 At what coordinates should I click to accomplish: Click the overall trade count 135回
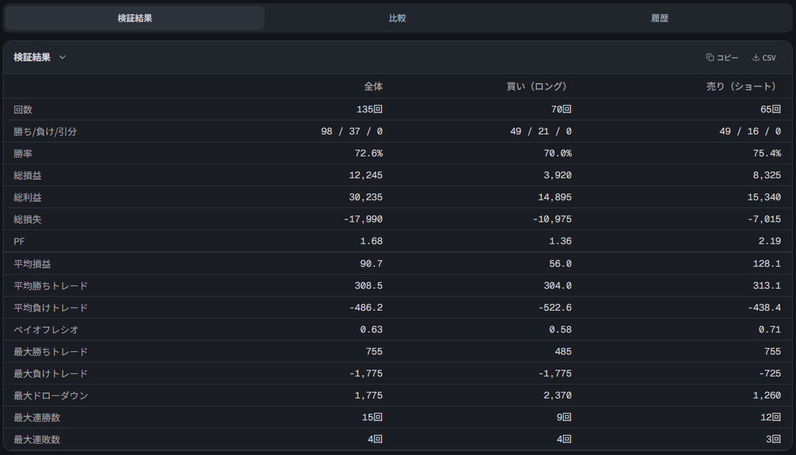click(370, 109)
